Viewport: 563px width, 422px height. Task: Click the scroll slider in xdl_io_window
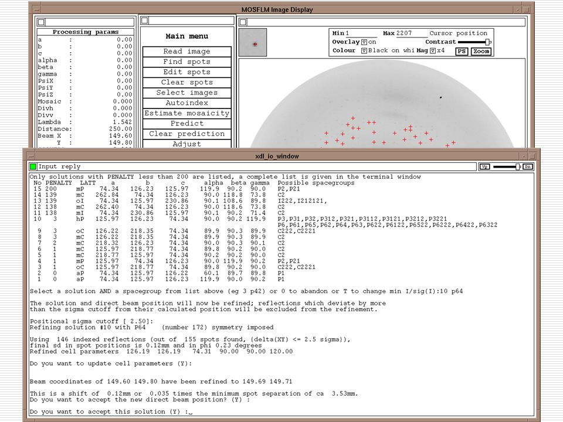coord(518,166)
